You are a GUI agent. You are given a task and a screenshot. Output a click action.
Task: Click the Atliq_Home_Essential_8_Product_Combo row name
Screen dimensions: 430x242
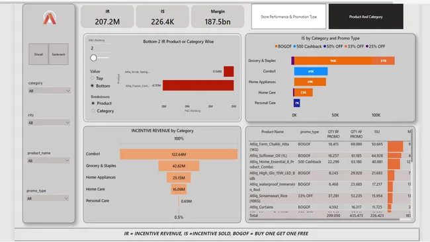(272, 164)
